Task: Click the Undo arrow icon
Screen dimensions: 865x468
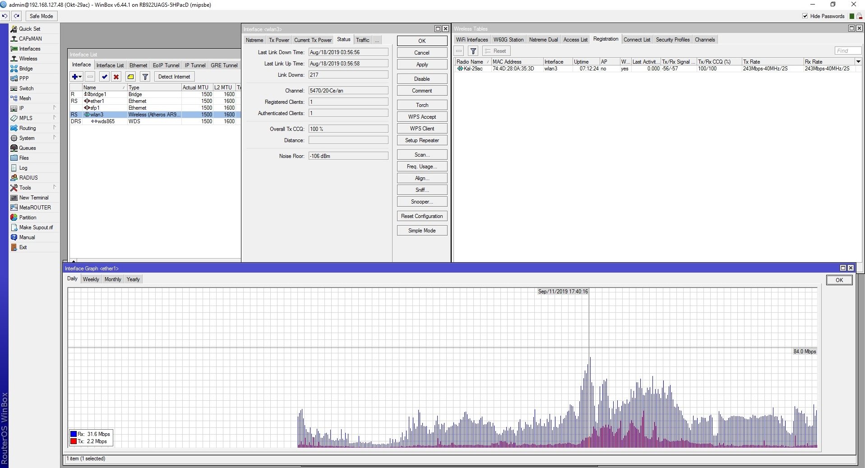Action: coord(5,16)
